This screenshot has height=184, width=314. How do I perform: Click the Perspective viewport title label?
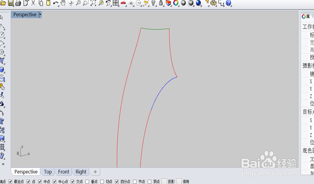[25, 15]
